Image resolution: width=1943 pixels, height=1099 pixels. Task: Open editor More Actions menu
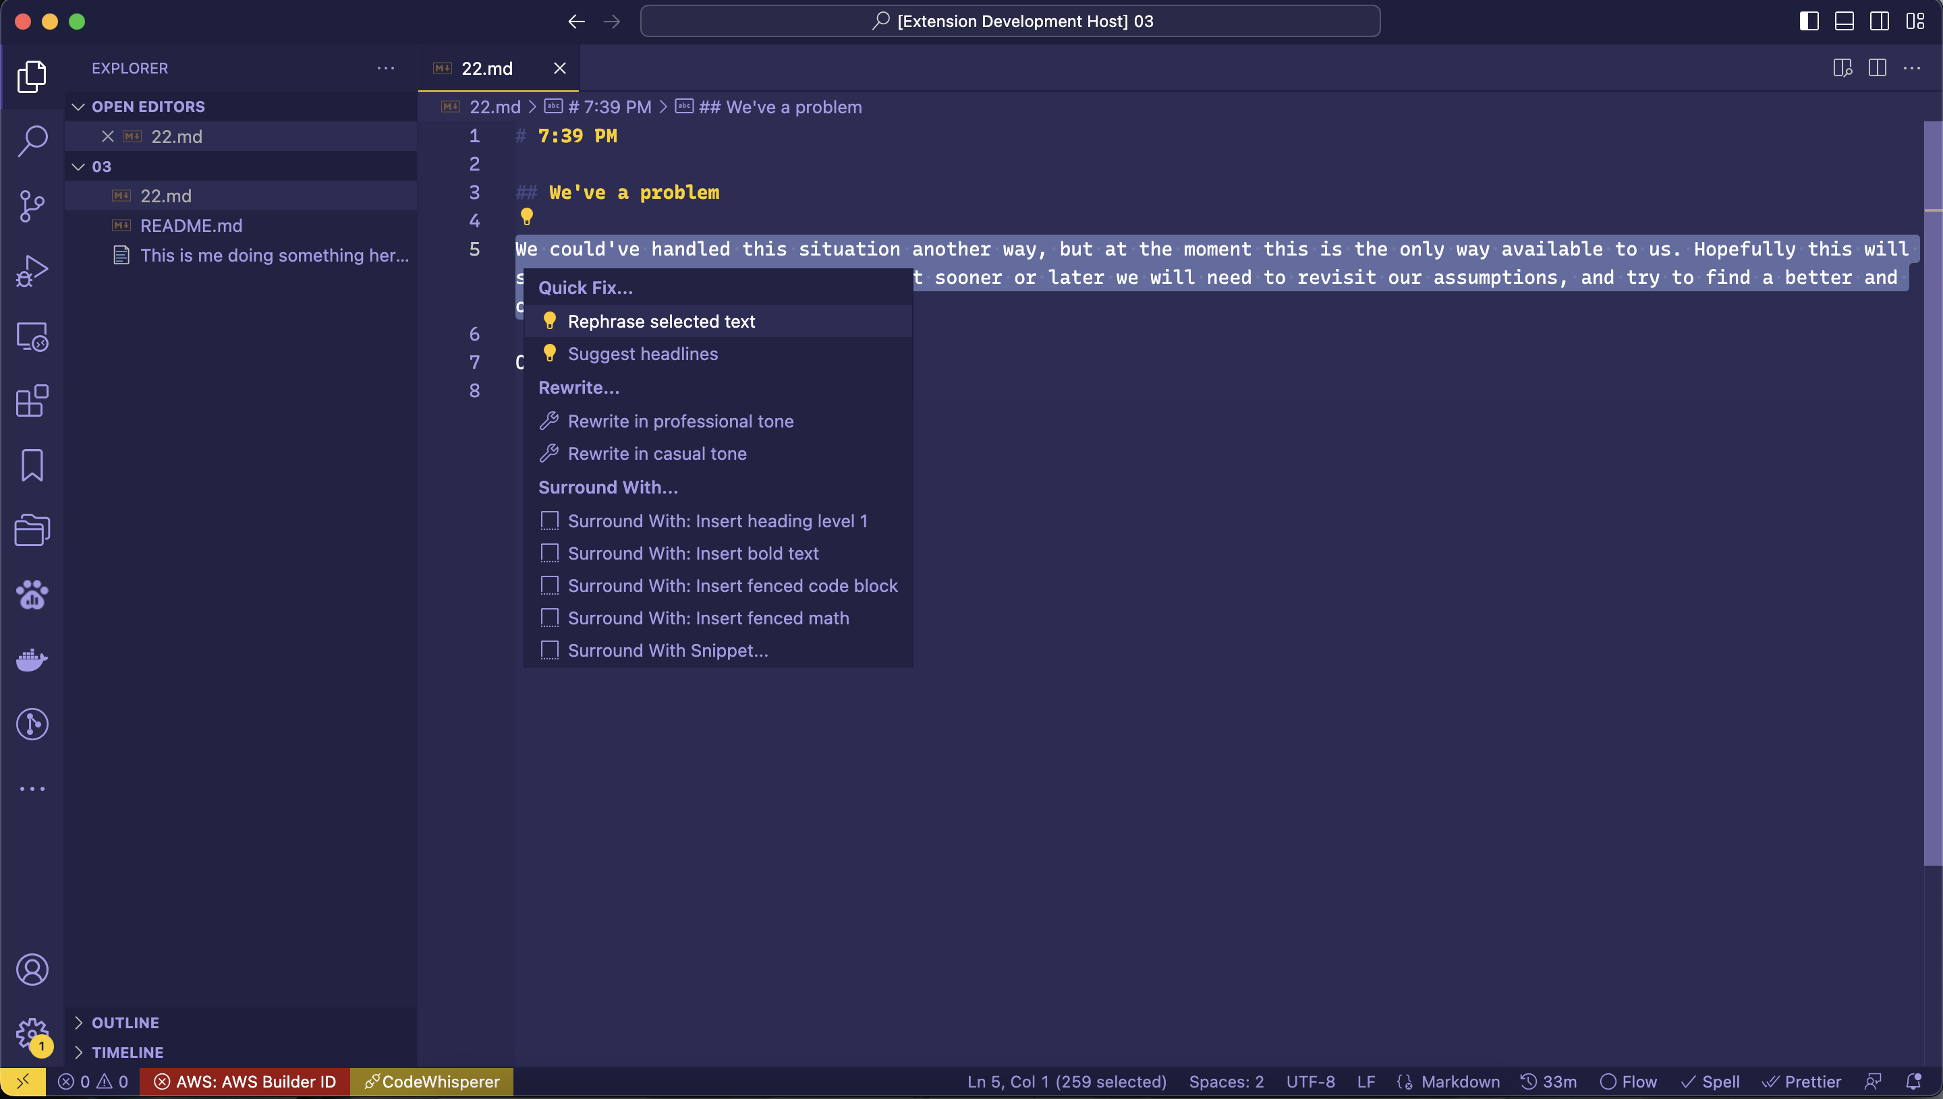point(1912,68)
